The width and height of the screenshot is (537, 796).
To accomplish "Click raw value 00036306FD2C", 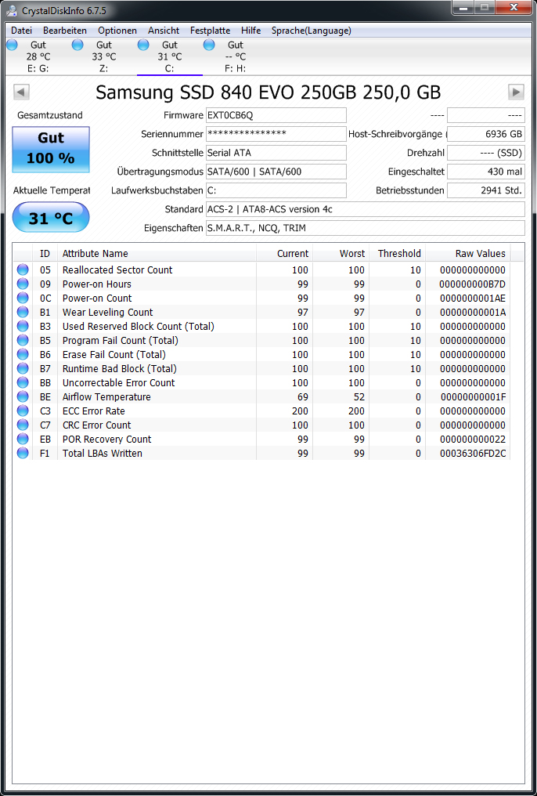I will (473, 454).
